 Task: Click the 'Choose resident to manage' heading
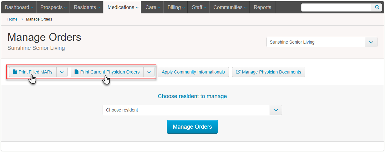point(192,96)
